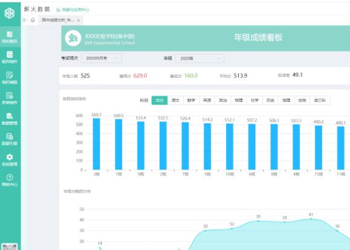Click the QR code thumbnail at sidebar bottom
350x250 pixels.
pos(10,246)
